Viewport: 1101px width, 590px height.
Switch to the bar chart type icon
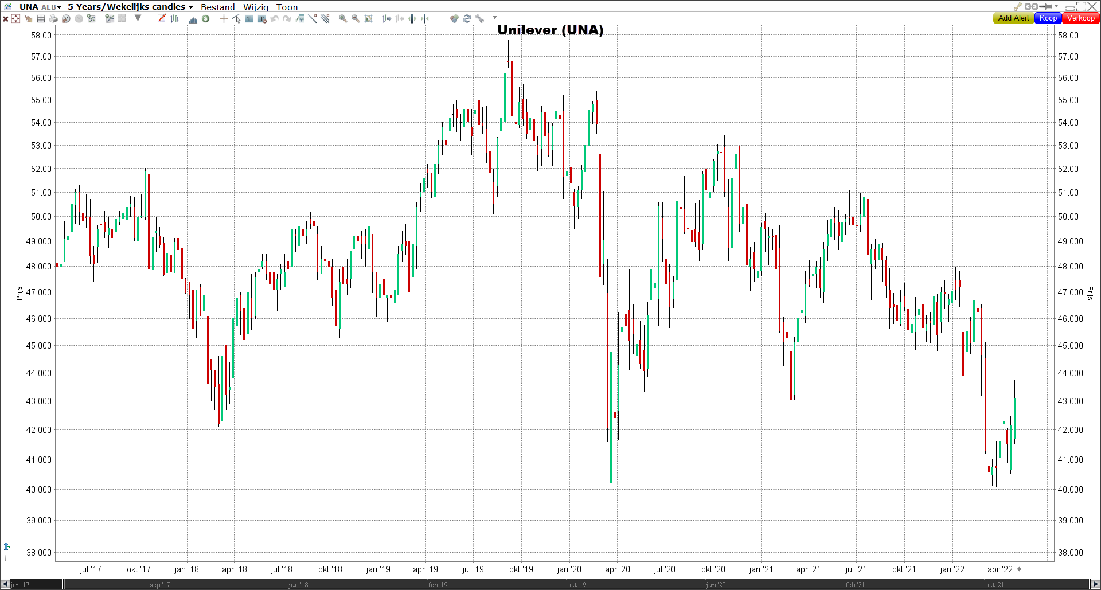(175, 19)
